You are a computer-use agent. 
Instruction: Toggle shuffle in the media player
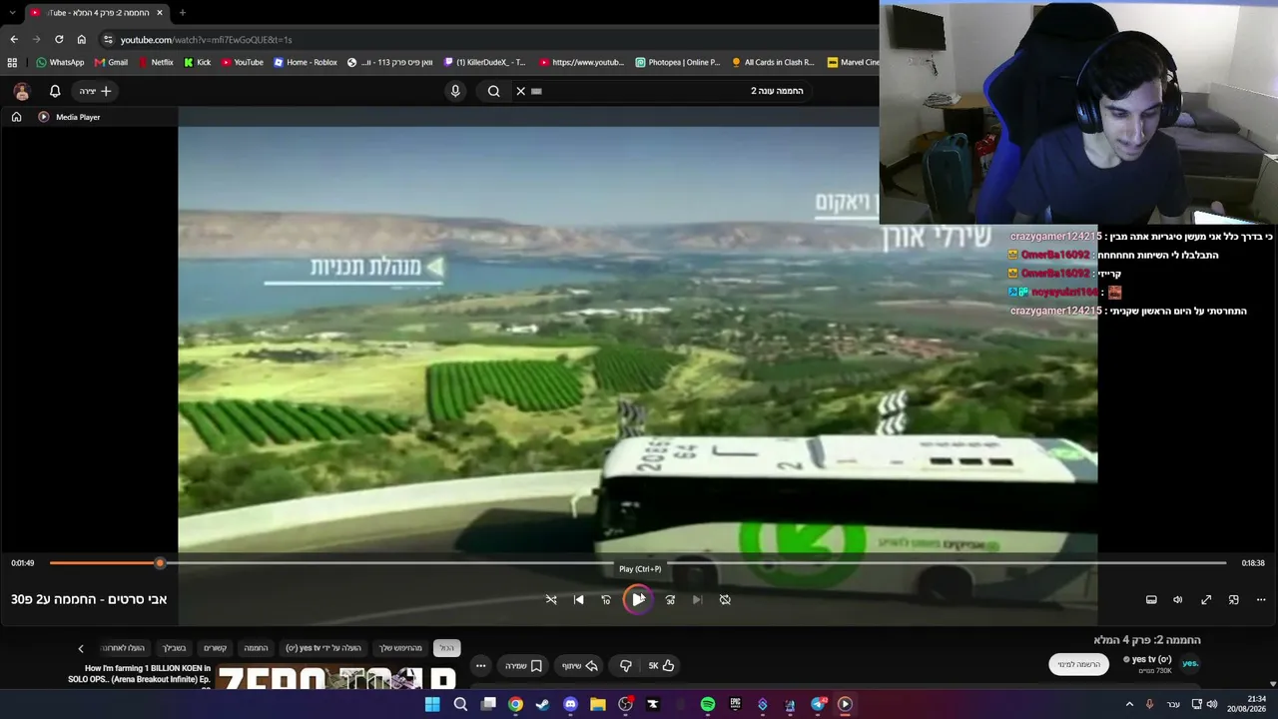tap(551, 599)
